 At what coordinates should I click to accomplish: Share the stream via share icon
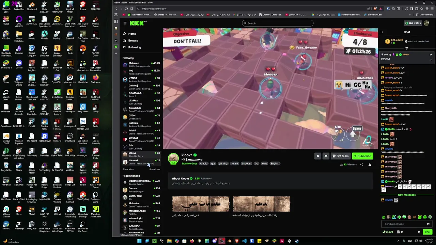361,165
